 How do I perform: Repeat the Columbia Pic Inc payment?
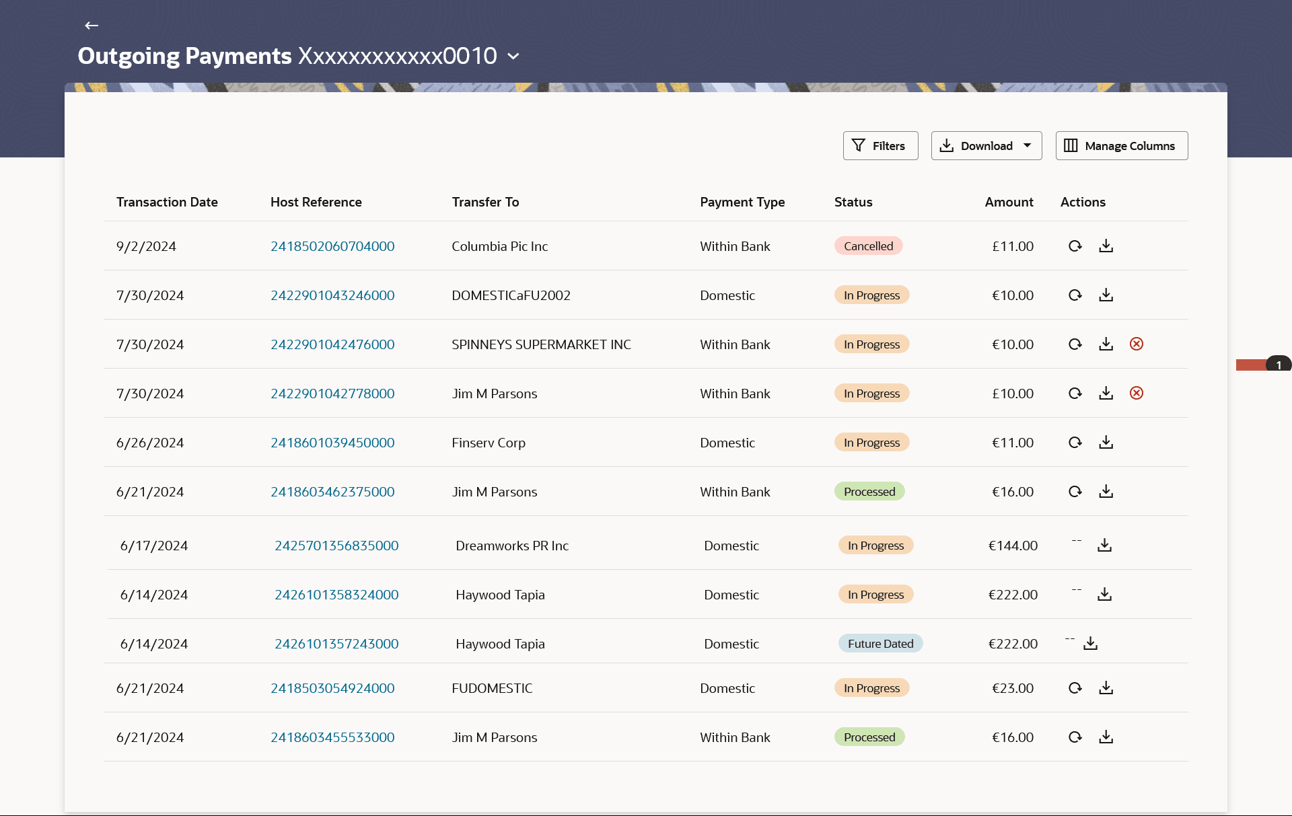point(1075,246)
